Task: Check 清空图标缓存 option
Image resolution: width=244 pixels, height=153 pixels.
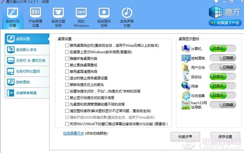Action: click(67, 111)
